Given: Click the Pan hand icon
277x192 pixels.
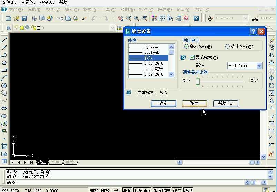Looking at the screenshot, I should [x=121, y=18].
